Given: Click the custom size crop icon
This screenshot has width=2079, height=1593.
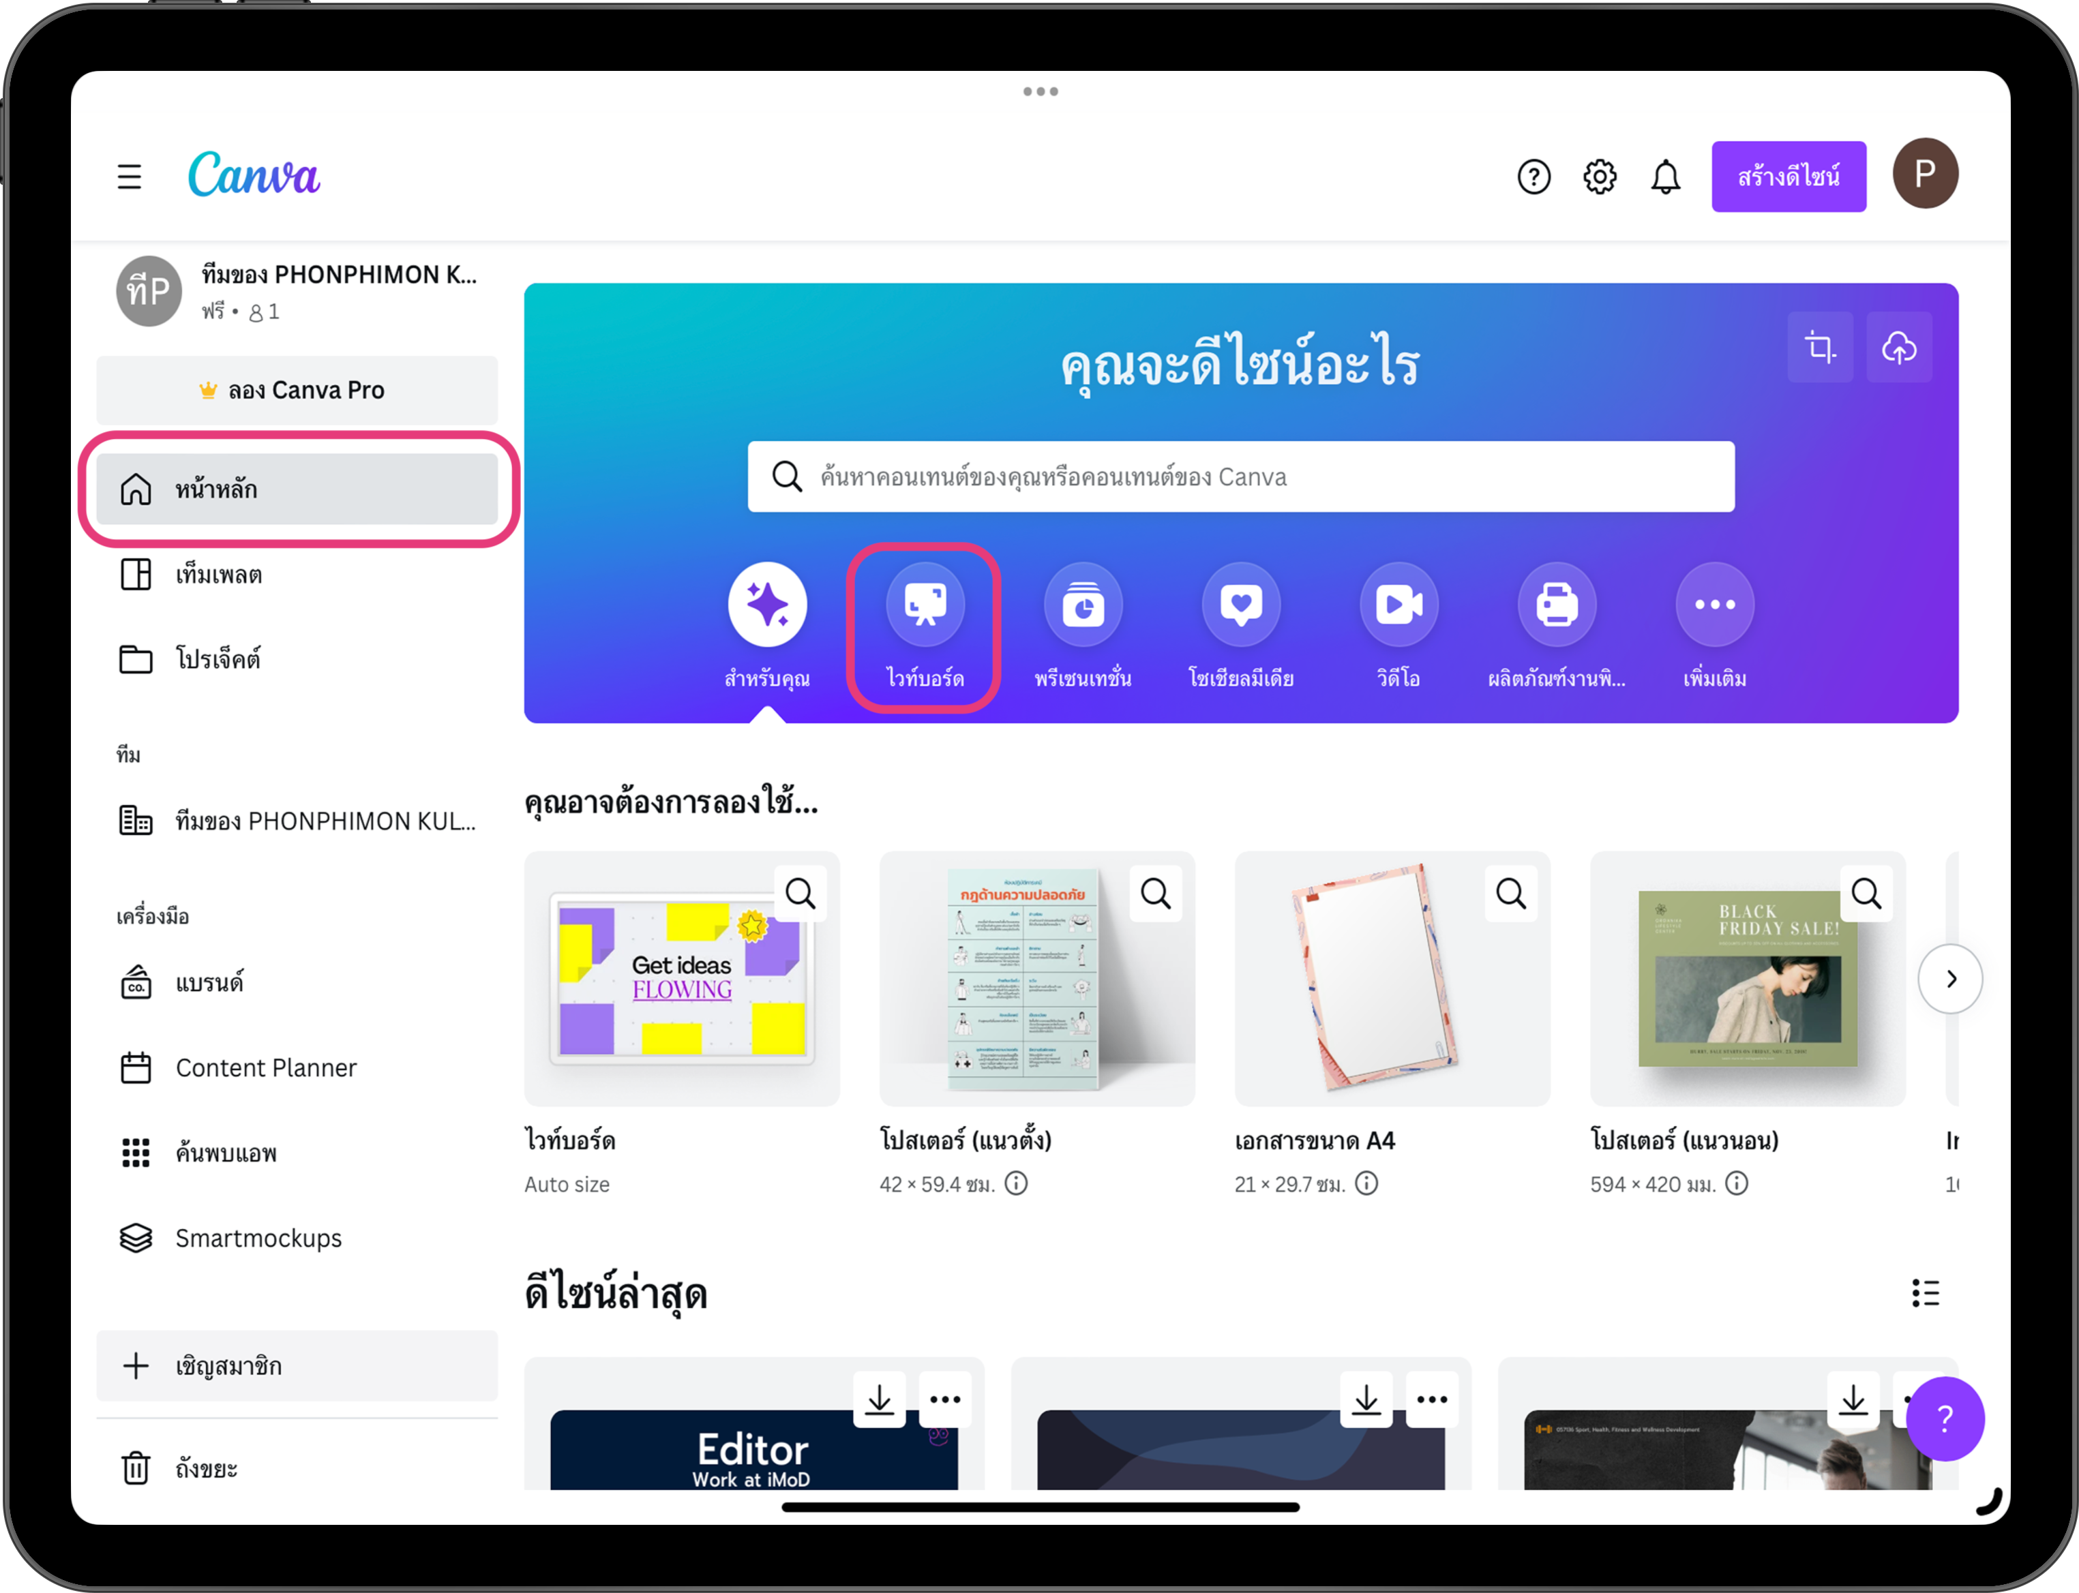Looking at the screenshot, I should (1819, 347).
